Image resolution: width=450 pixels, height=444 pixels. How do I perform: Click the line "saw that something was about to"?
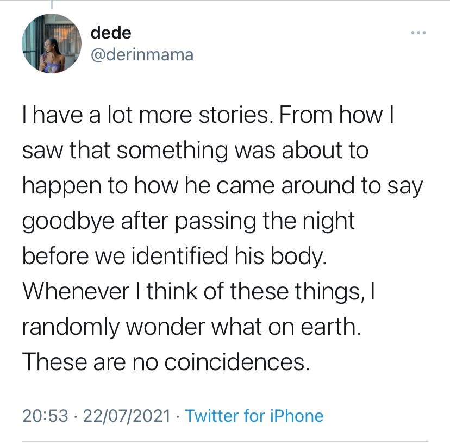coord(195,151)
